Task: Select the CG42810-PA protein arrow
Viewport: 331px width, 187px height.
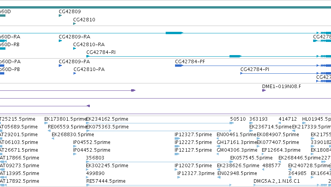Action: [75, 73]
